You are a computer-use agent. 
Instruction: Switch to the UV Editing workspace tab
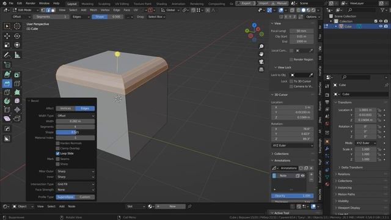[x=122, y=4]
